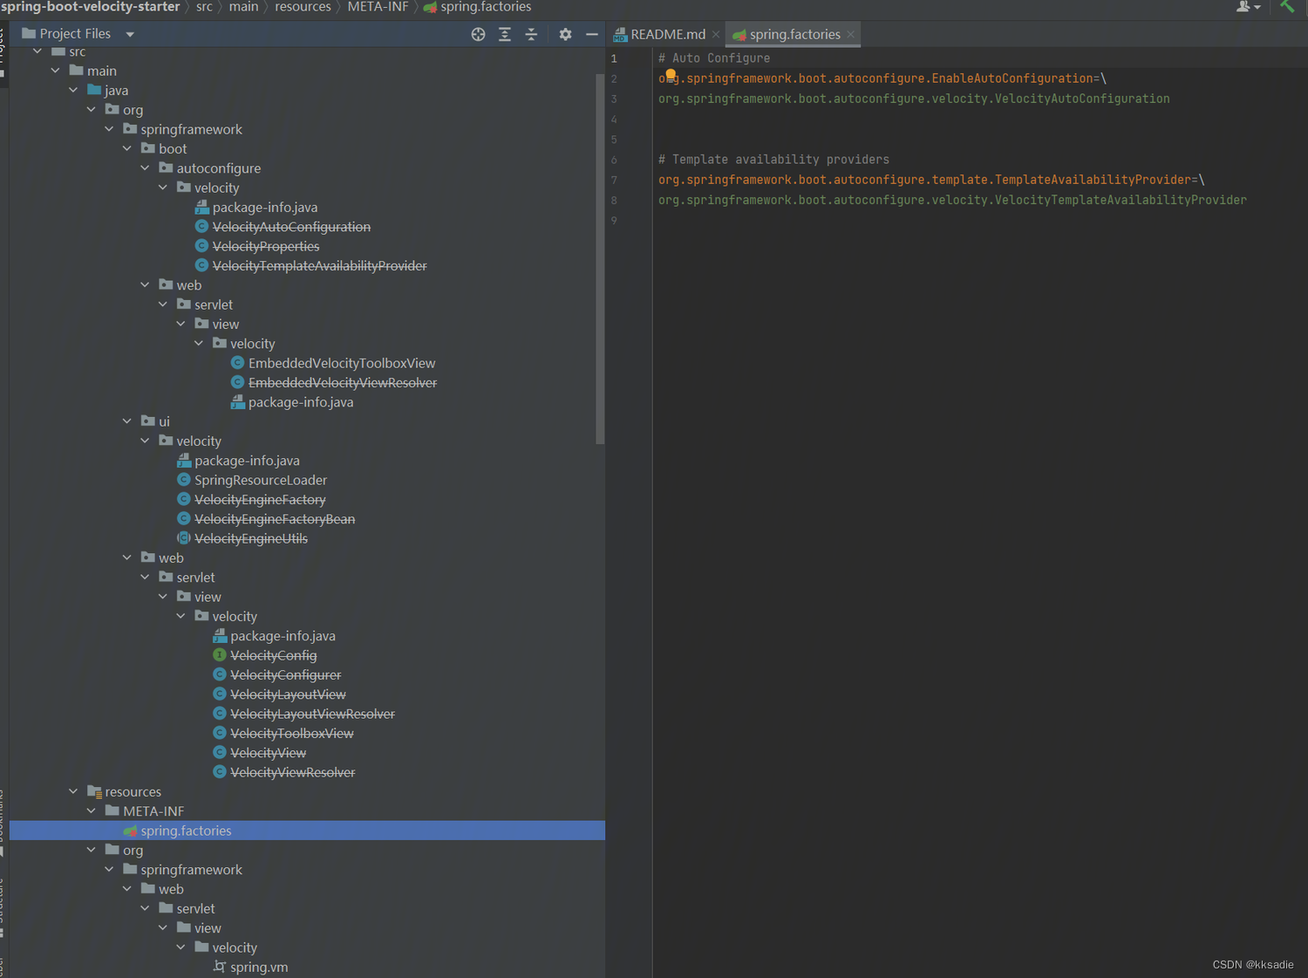Collapse the META-INF folder node
The width and height of the screenshot is (1308, 978).
point(92,810)
